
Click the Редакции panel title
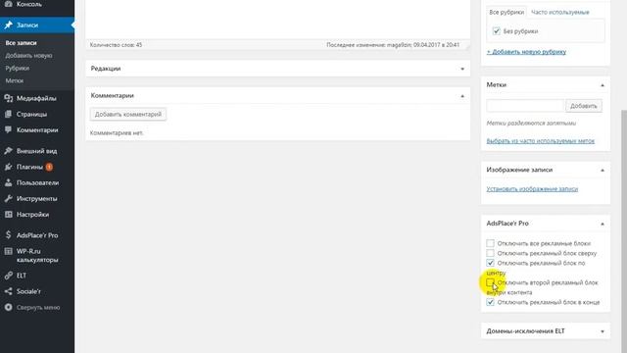pos(106,69)
